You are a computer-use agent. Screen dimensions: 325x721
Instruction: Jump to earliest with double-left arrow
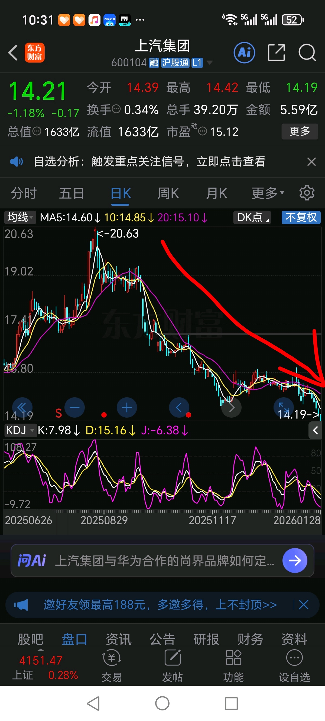pos(22,408)
